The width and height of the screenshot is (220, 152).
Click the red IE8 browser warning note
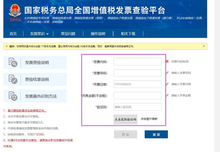[x=38, y=143]
